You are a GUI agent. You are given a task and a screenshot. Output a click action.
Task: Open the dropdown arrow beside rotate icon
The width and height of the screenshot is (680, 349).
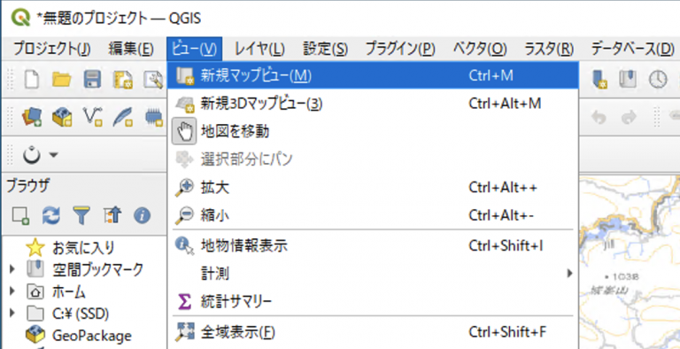(x=53, y=155)
